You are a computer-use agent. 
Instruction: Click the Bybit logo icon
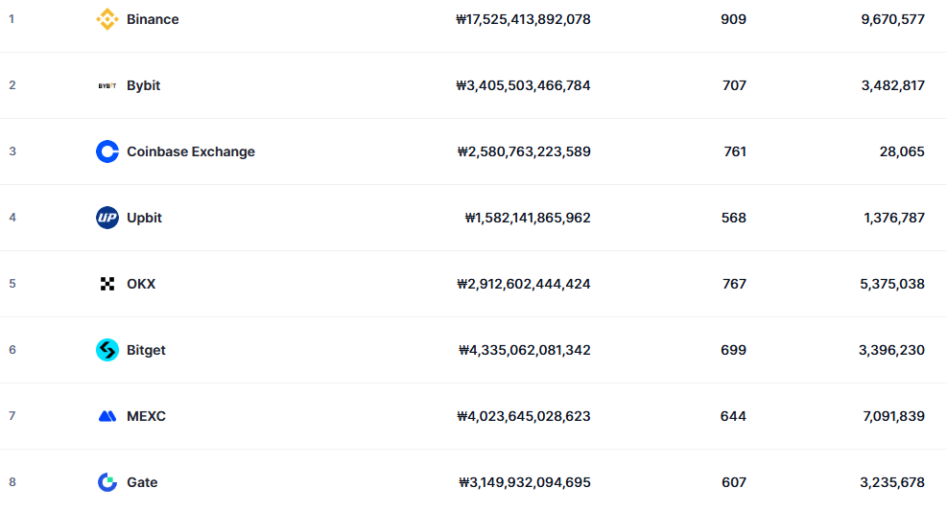click(107, 85)
